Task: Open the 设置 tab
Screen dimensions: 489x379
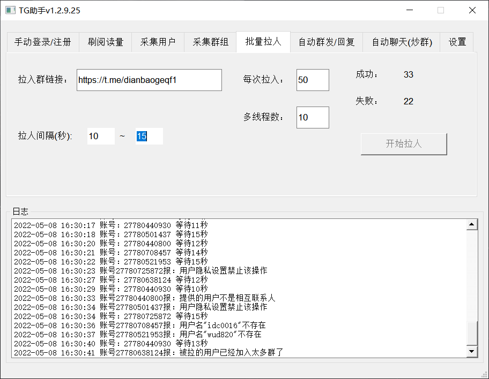Action: (457, 42)
